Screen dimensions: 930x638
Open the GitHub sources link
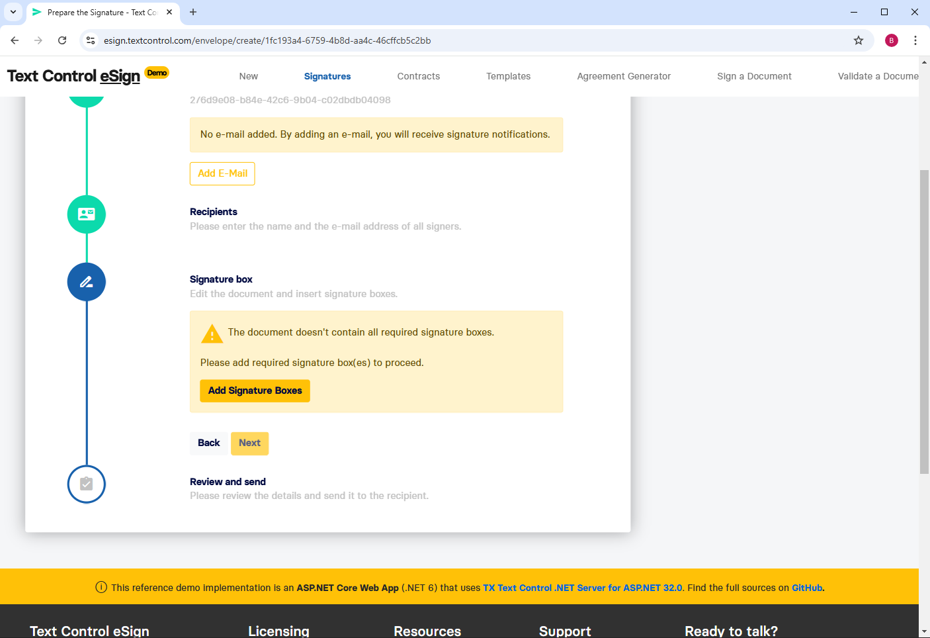[807, 588]
